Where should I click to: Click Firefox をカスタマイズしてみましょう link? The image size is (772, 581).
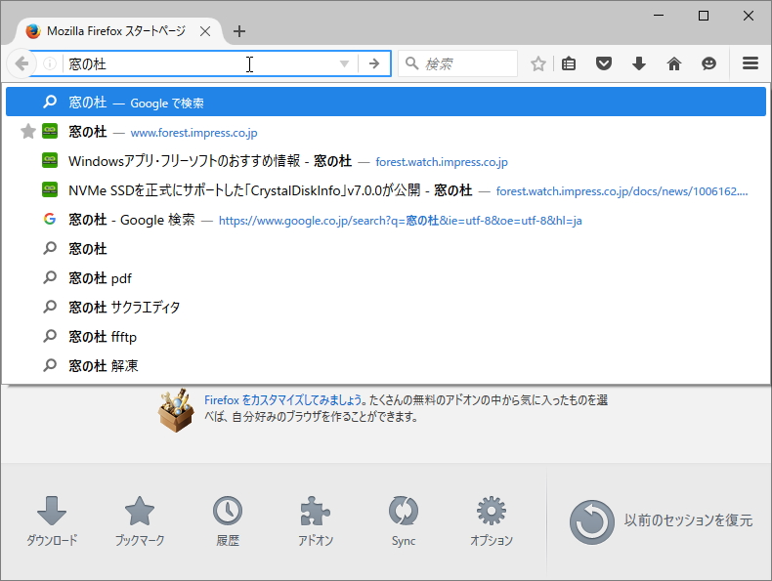pos(284,400)
